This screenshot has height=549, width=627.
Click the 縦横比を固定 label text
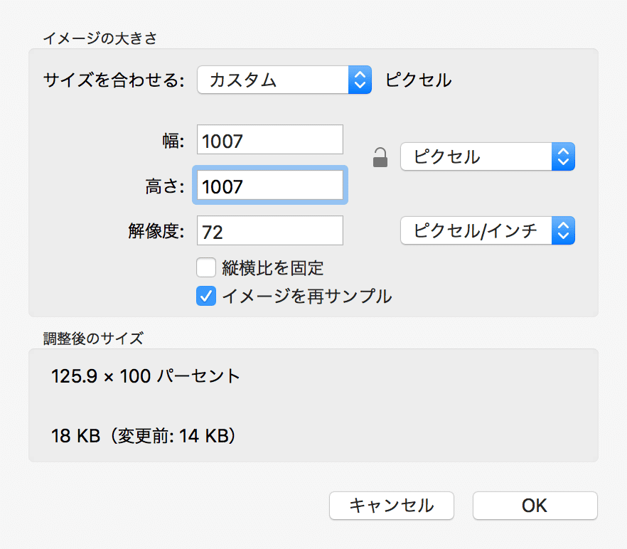coord(273,267)
